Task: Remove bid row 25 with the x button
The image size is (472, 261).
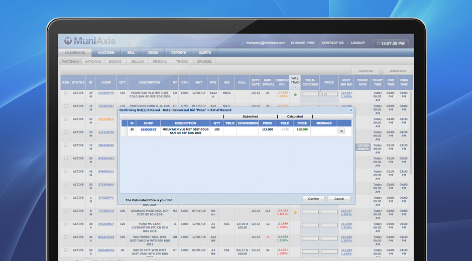Action: (341, 131)
